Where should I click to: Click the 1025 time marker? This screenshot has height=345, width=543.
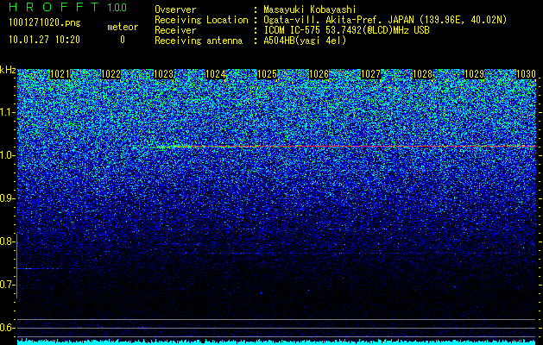point(267,74)
